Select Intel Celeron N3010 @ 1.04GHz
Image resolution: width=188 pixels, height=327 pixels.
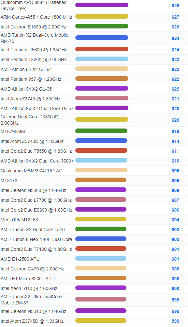coord(34,311)
